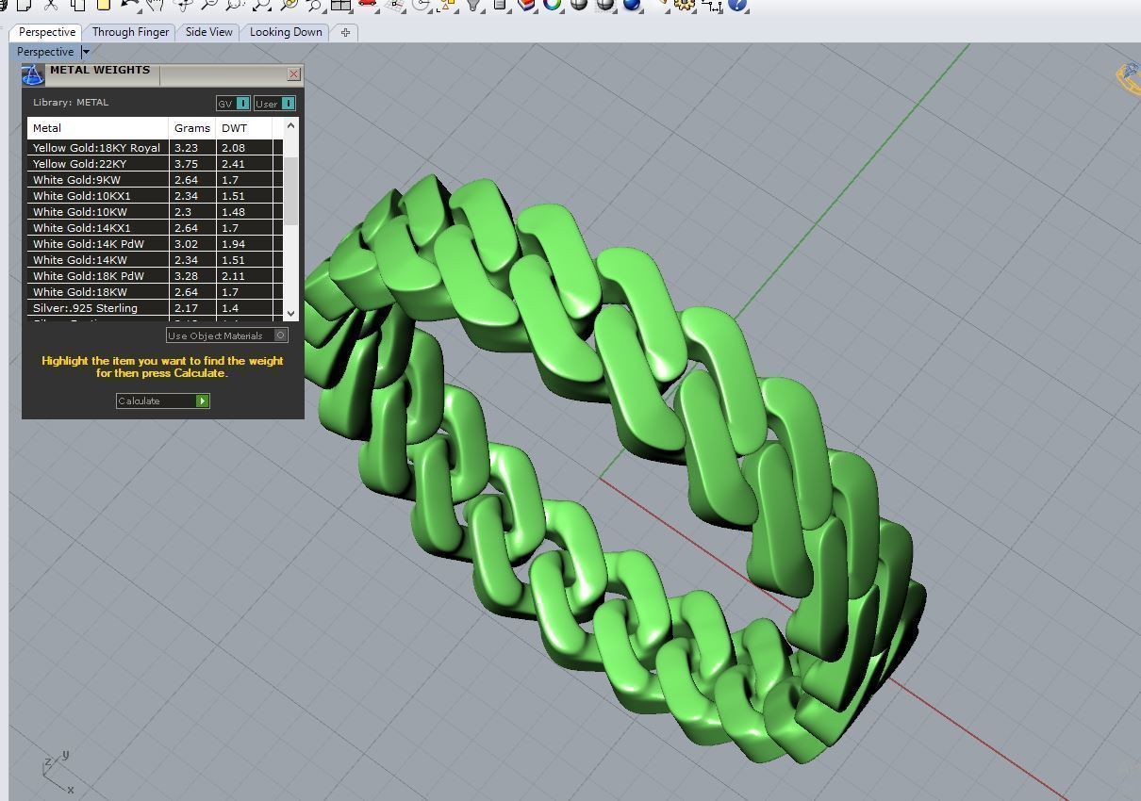The height and width of the screenshot is (801, 1141).
Task: Select White Gold:9KW row
Action: click(x=156, y=180)
